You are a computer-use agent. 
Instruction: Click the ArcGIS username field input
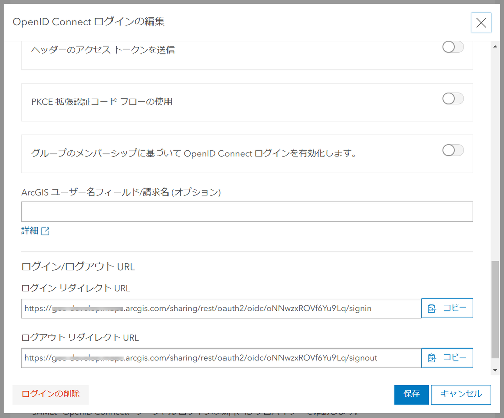[x=247, y=212]
